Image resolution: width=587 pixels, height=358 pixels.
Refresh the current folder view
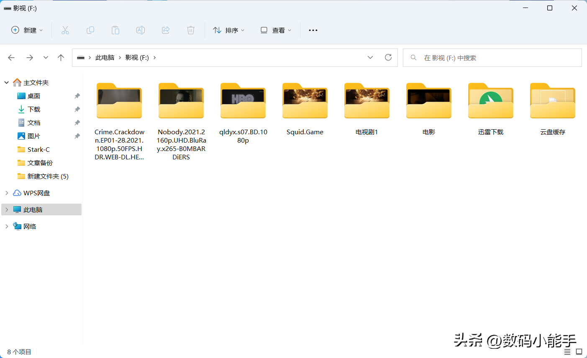pyautogui.click(x=388, y=57)
